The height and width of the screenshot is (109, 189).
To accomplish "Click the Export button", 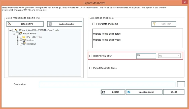I will tap(113, 92).
